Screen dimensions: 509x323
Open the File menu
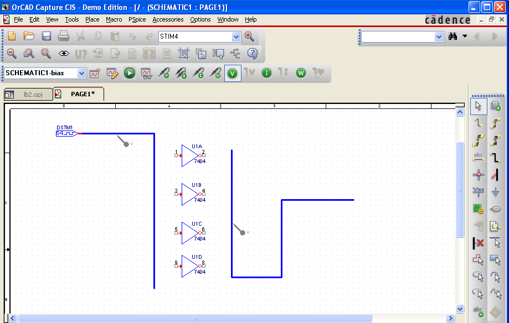pyautogui.click(x=18, y=19)
